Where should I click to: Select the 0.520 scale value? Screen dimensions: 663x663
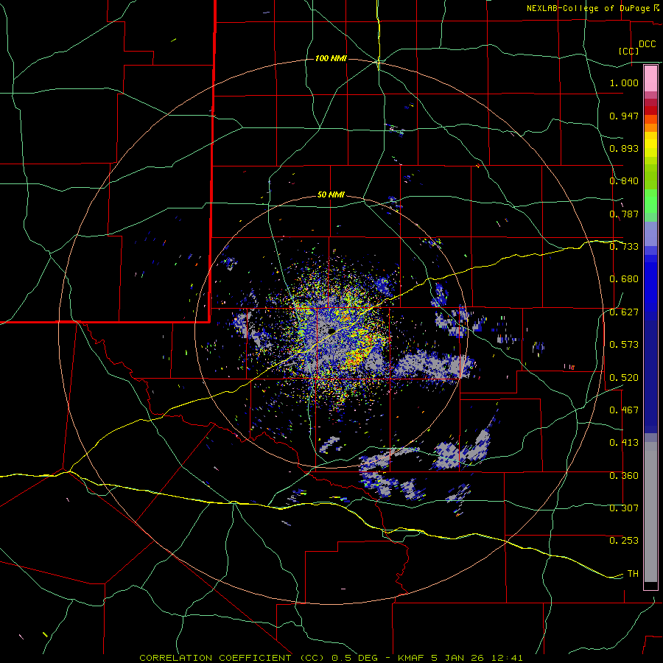coord(624,378)
